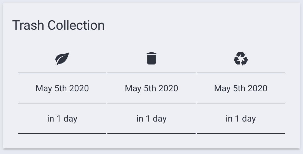Screen dimensions: 303x154
Task: Click May 5th 2020 under recycling icon
Action: point(241,88)
